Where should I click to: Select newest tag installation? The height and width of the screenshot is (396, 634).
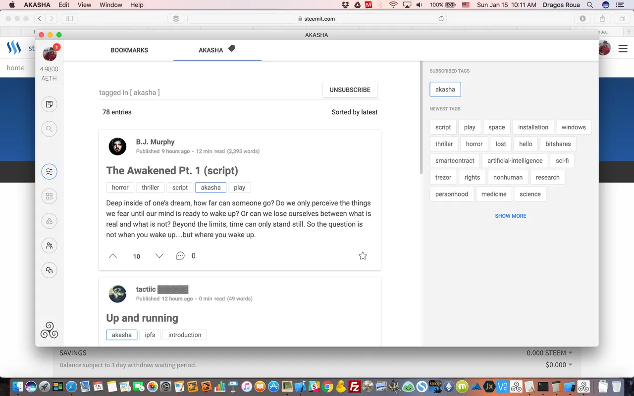[533, 127]
